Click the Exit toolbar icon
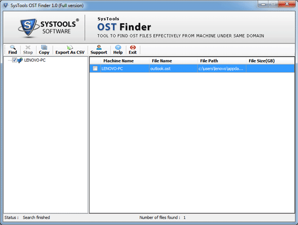Image resolution: width=298 pixels, height=225 pixels. 133,50
